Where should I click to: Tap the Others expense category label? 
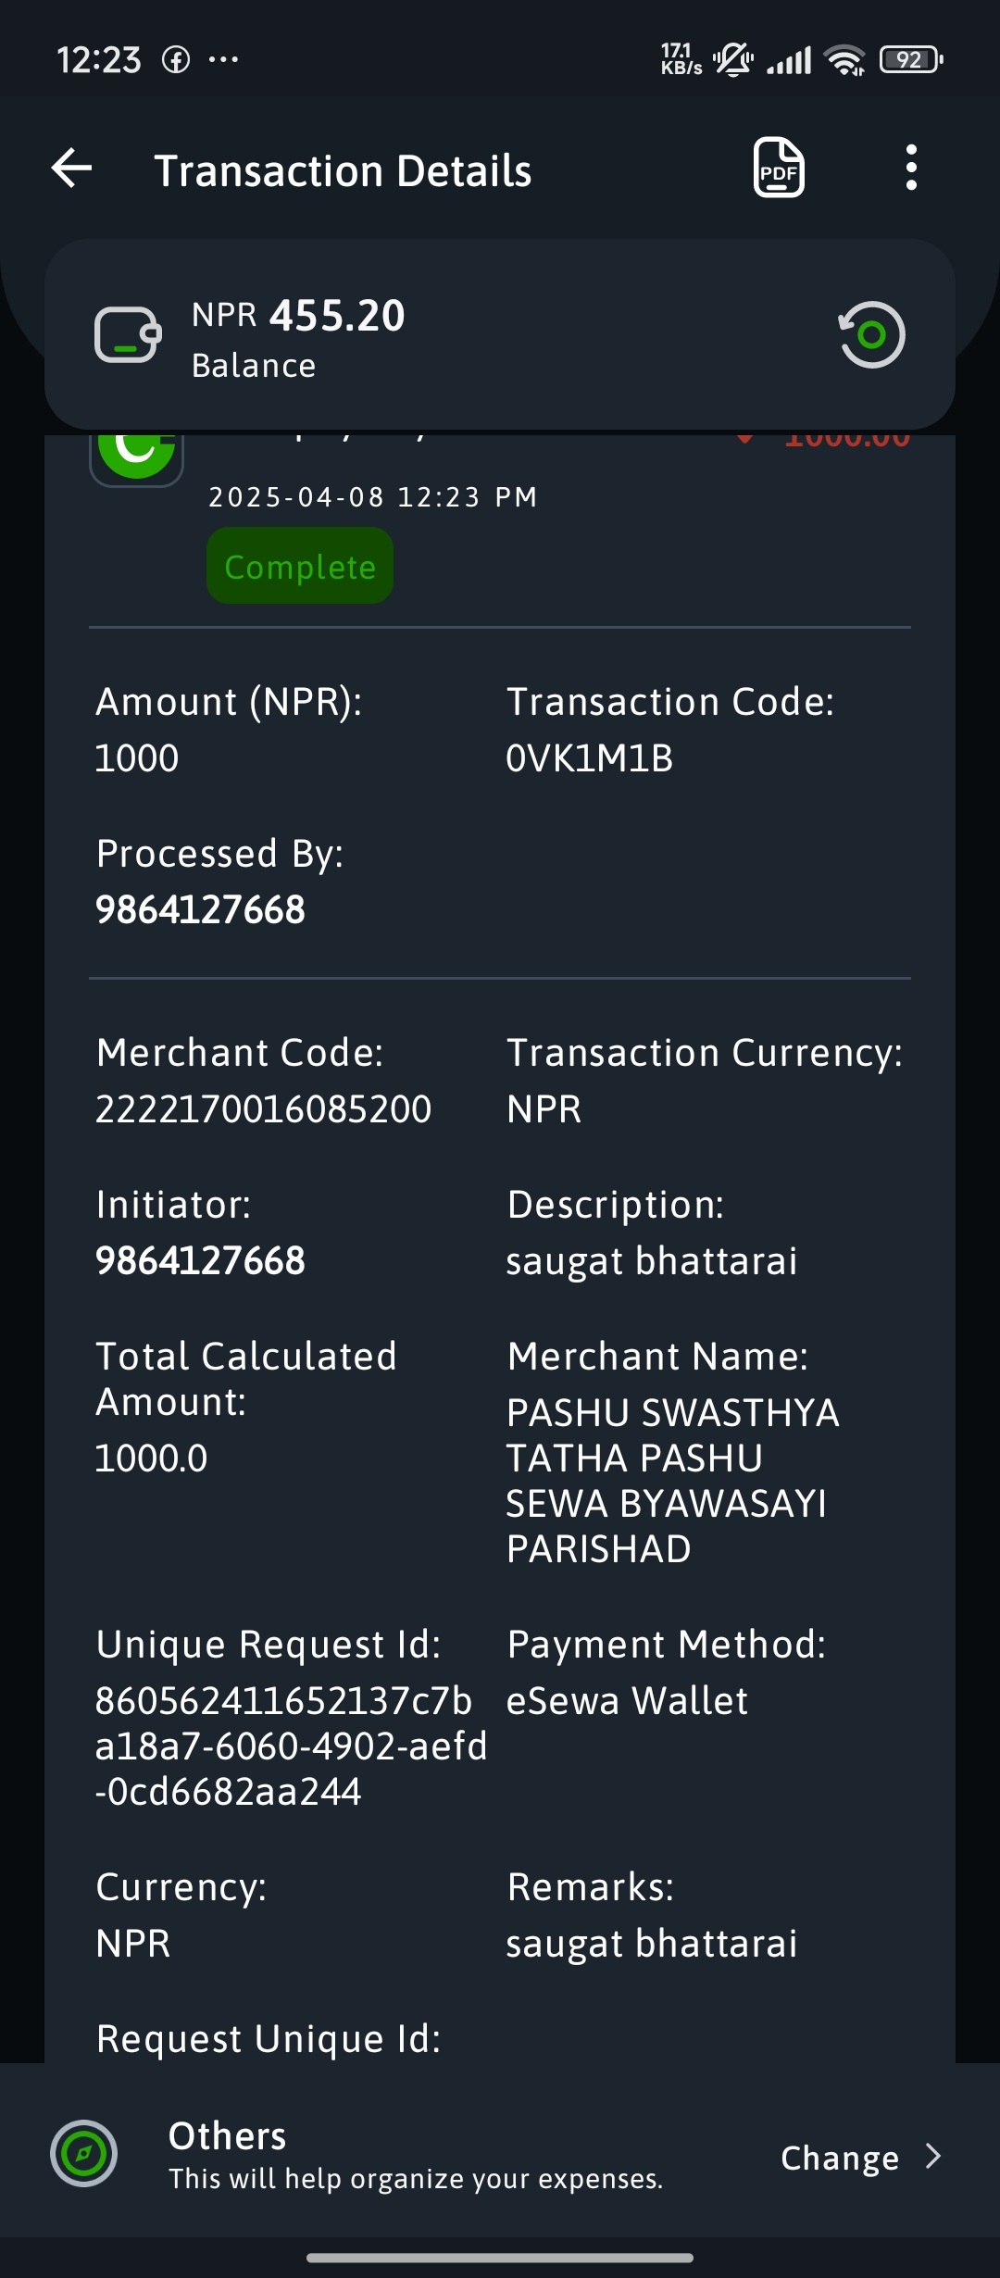(227, 2135)
